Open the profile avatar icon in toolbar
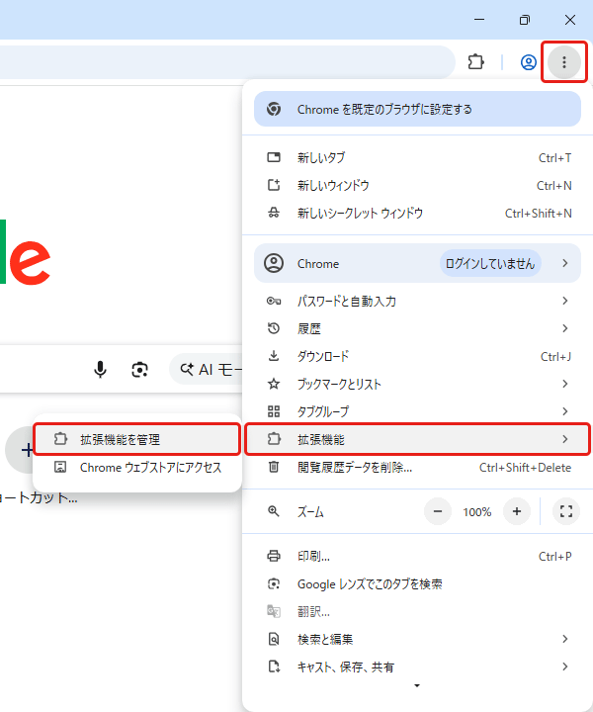This screenshot has width=593, height=712. click(528, 62)
